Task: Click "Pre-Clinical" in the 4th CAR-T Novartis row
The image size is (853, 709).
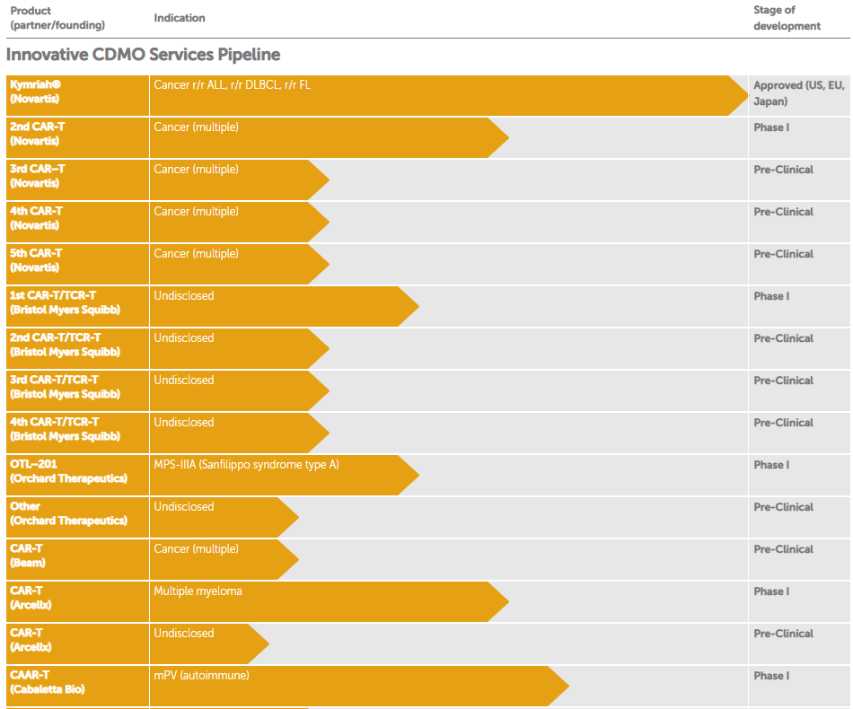Action: point(783,212)
